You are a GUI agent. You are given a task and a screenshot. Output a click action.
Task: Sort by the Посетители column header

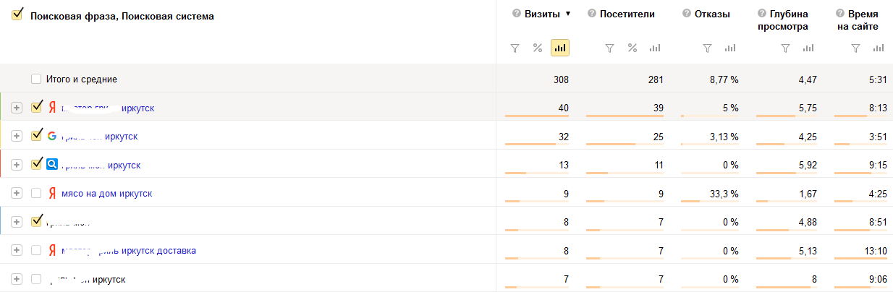(x=627, y=14)
